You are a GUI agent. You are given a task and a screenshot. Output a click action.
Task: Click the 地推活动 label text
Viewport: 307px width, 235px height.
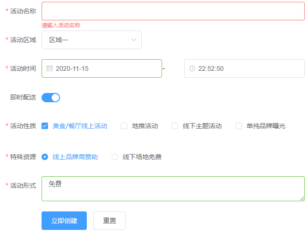point(145,126)
